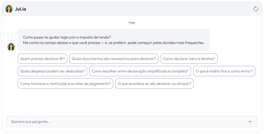The width and height of the screenshot is (264, 134).
Task: Select the declaração simplificada e completa question
Action: point(140,71)
